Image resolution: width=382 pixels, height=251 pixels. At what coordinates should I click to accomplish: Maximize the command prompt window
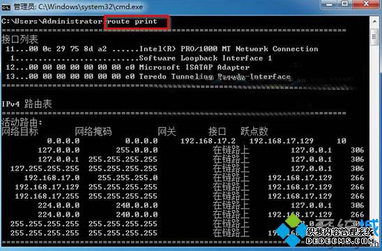[344, 4]
